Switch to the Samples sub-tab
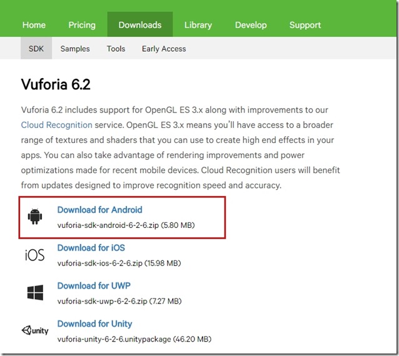This screenshot has height=356, width=399. 75,49
